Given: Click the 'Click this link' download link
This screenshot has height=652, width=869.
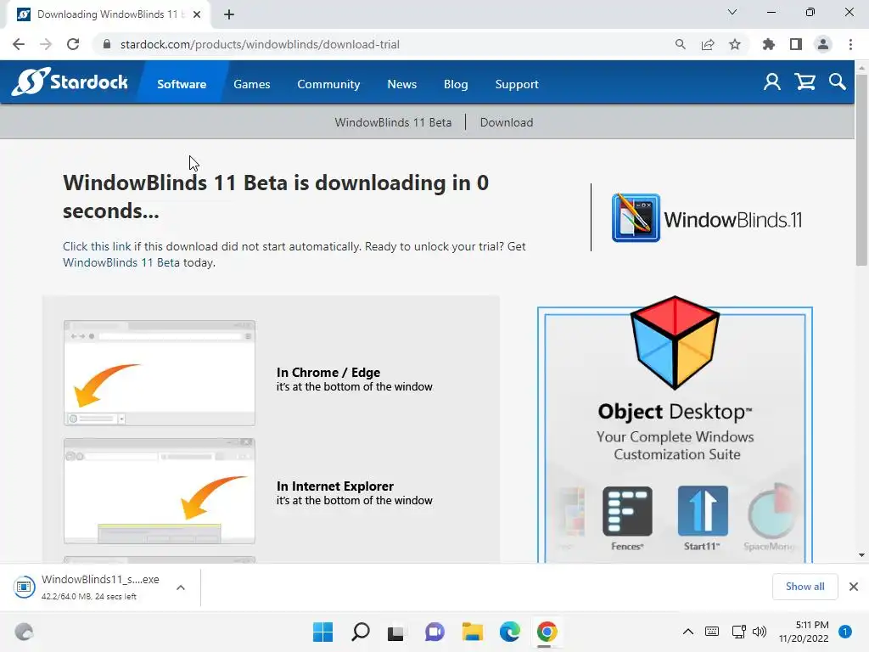Looking at the screenshot, I should tap(97, 246).
